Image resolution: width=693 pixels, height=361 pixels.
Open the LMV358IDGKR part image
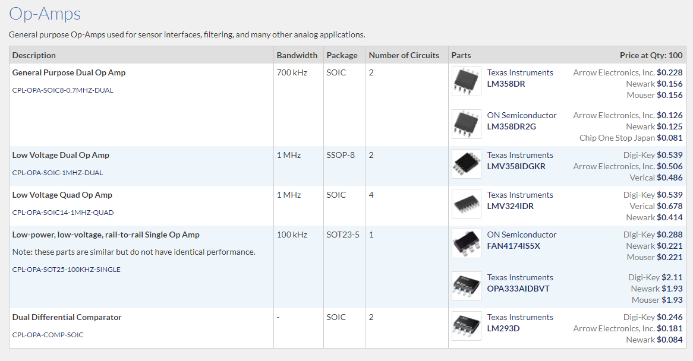(x=467, y=164)
